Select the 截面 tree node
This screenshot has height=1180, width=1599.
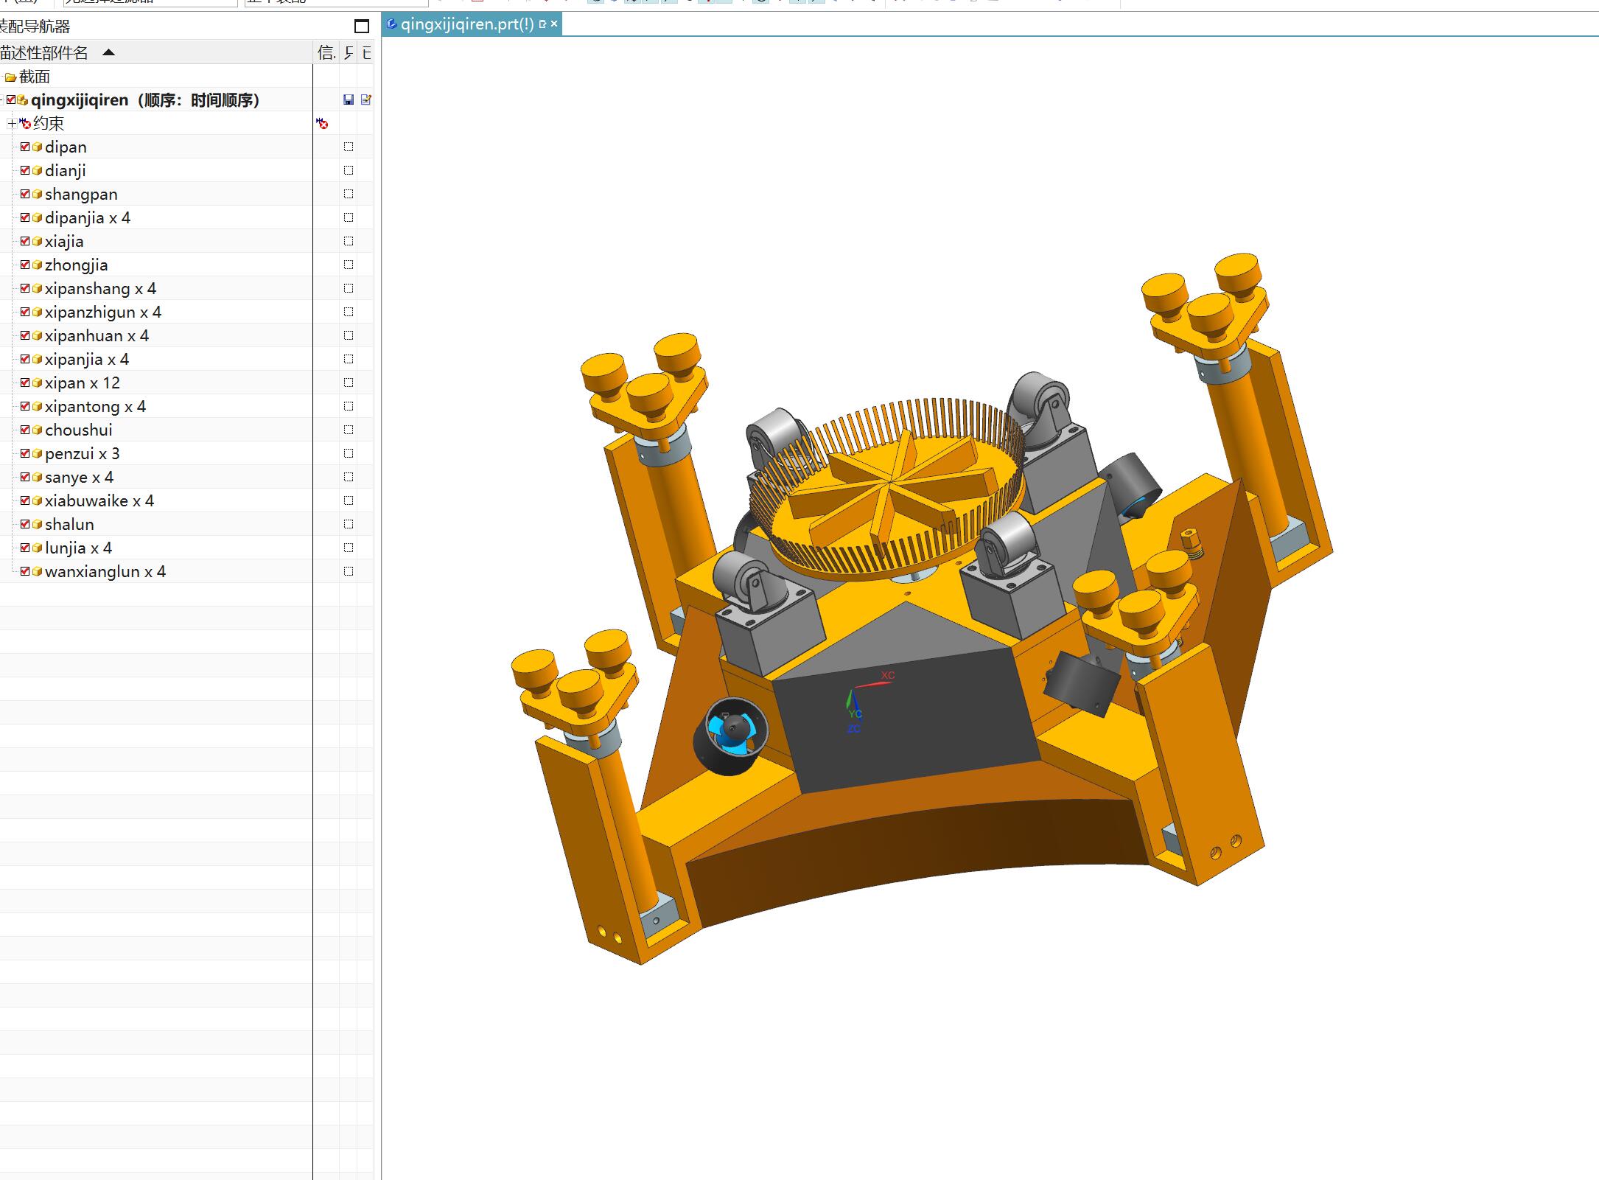[x=35, y=77]
